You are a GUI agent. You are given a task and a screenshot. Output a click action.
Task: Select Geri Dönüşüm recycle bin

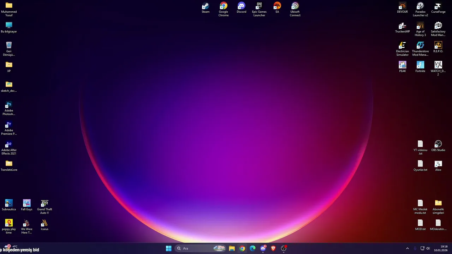coord(9,49)
